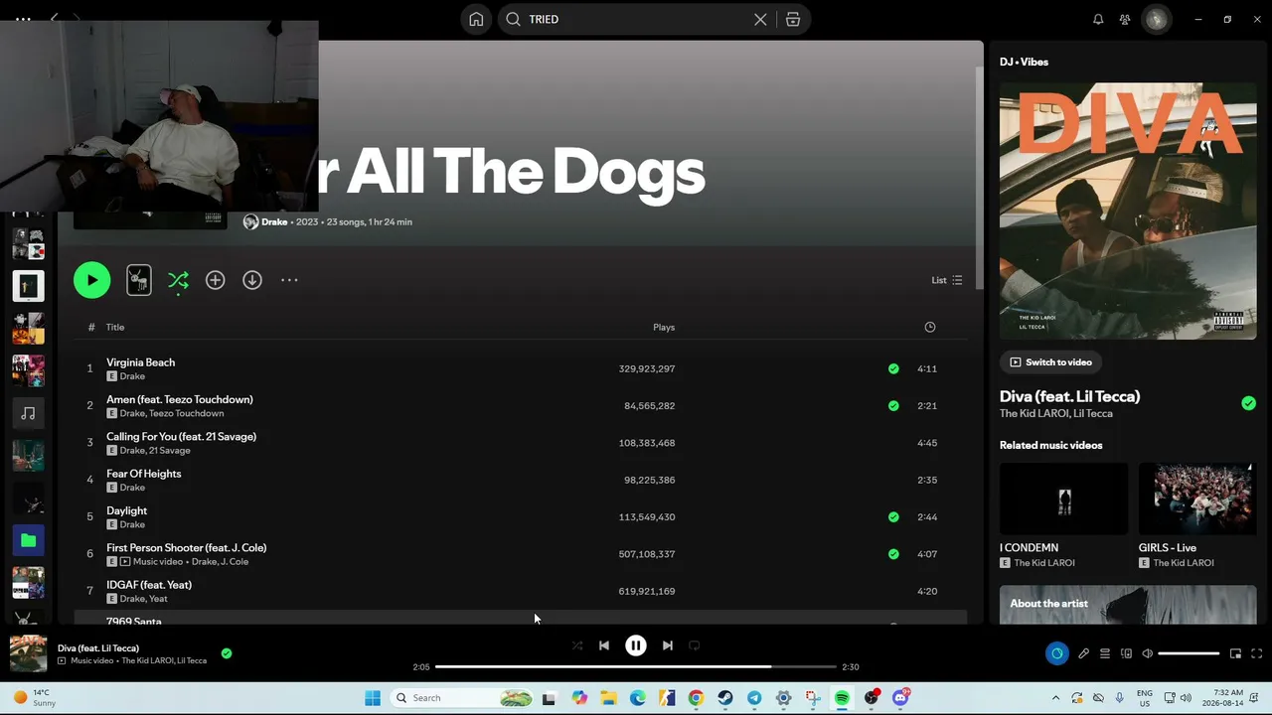Open the playback queue

[1104, 653]
